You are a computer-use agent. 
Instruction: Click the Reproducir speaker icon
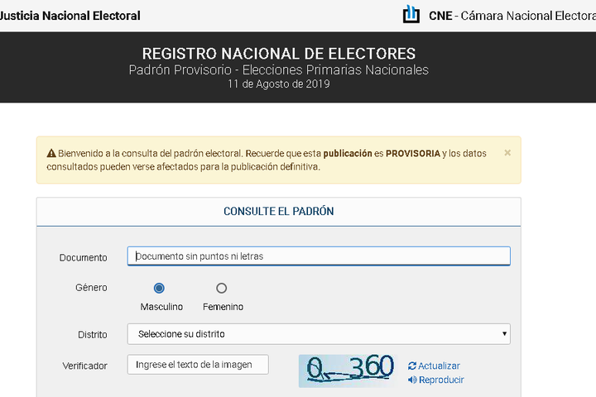[412, 380]
